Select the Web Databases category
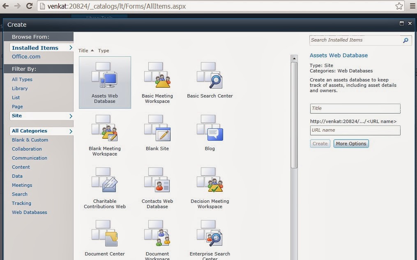This screenshot has width=417, height=260. (30, 212)
